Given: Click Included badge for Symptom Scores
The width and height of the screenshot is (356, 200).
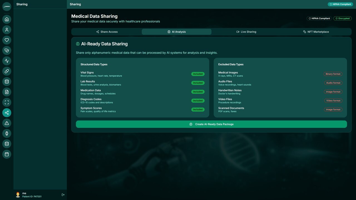Looking at the screenshot, I should pyautogui.click(x=198, y=109).
